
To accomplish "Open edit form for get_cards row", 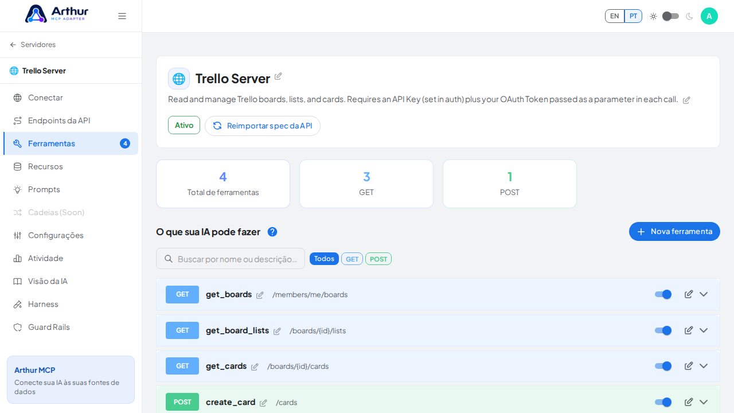I will (689, 366).
